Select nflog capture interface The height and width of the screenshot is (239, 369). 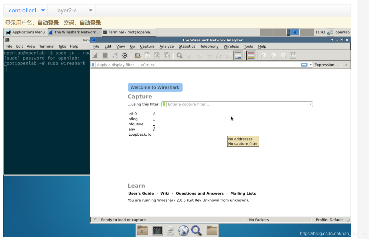click(133, 119)
